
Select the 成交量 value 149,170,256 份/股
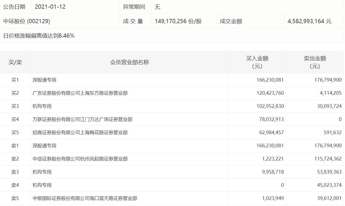(x=178, y=21)
